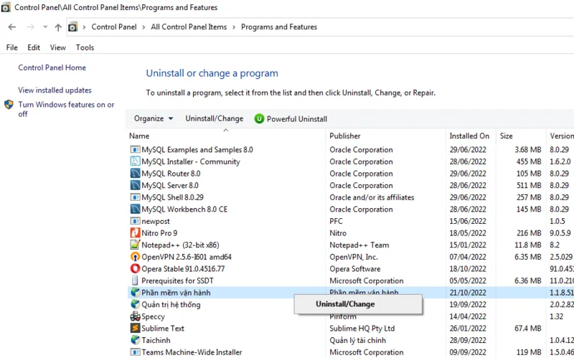Click the MySQL Examples and Samples icon
The image size is (574, 358).
coord(136,150)
